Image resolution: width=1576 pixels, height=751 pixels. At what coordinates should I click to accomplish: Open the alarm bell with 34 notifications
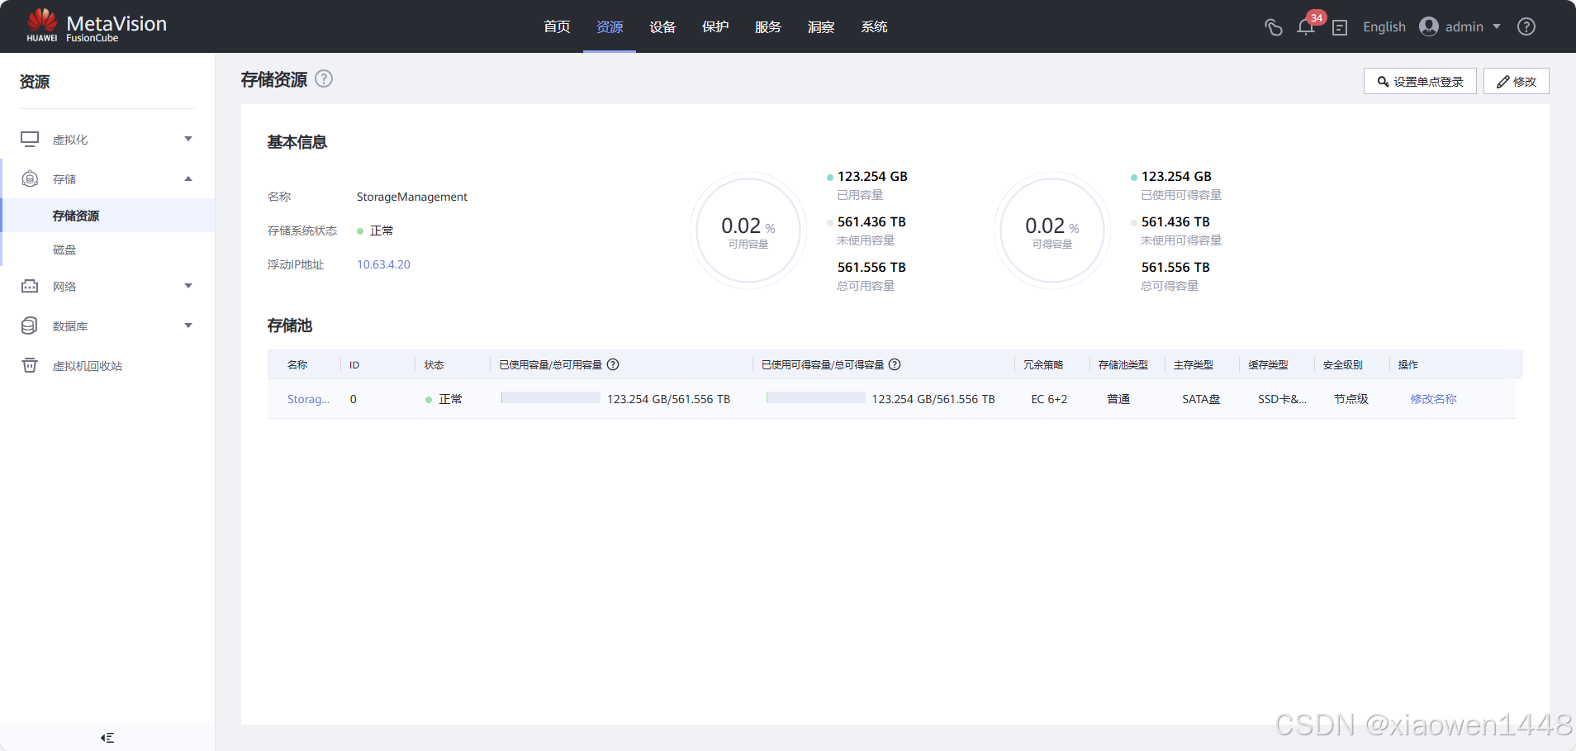pos(1306,27)
